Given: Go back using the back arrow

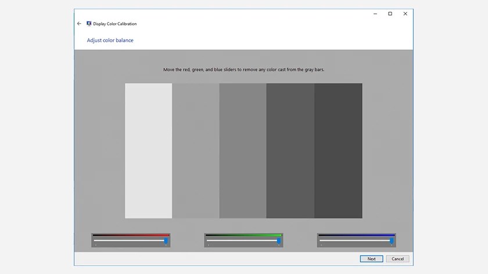Looking at the screenshot, I should pos(79,24).
